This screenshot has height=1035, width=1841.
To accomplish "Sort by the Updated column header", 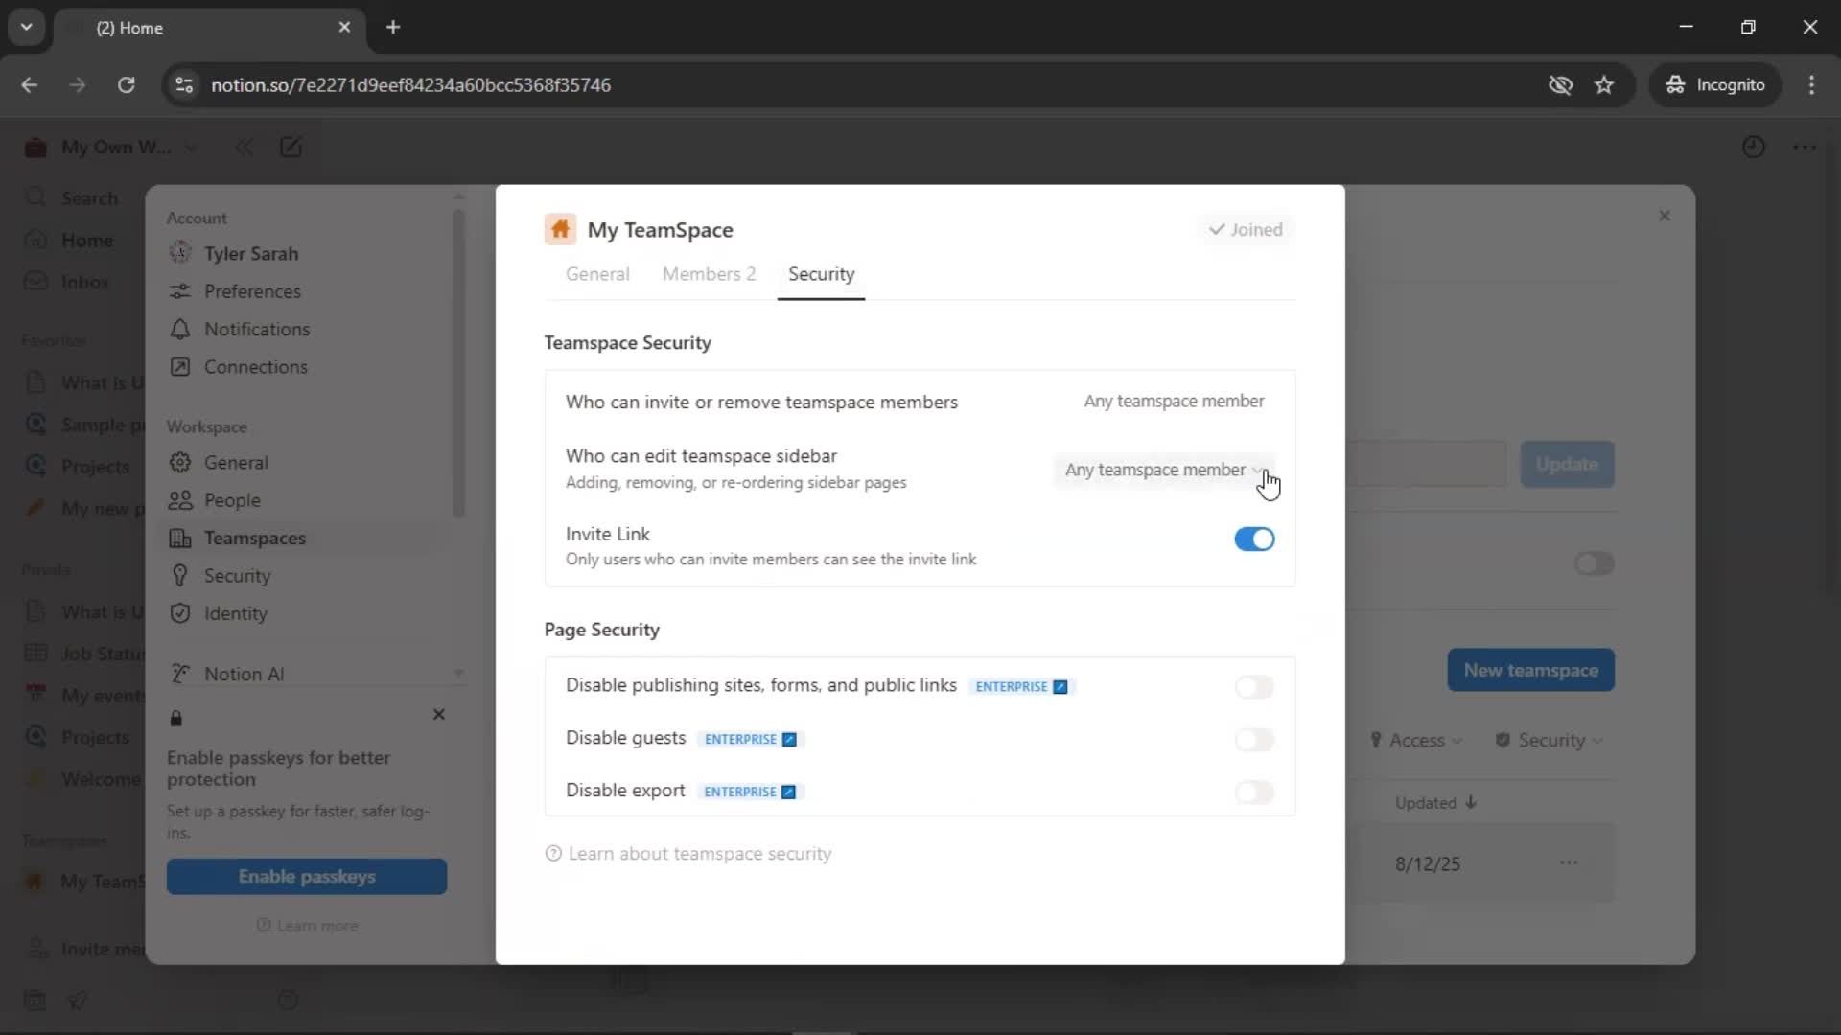I will tap(1435, 803).
